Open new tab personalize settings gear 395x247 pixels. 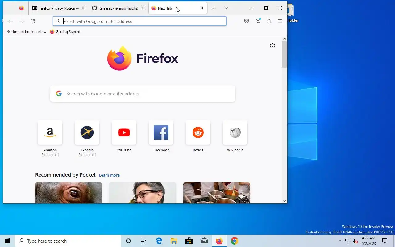(272, 46)
